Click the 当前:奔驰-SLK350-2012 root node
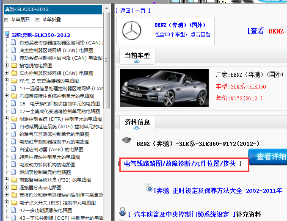Image resolution: width=287 pixels, height=221 pixels. coord(41,35)
